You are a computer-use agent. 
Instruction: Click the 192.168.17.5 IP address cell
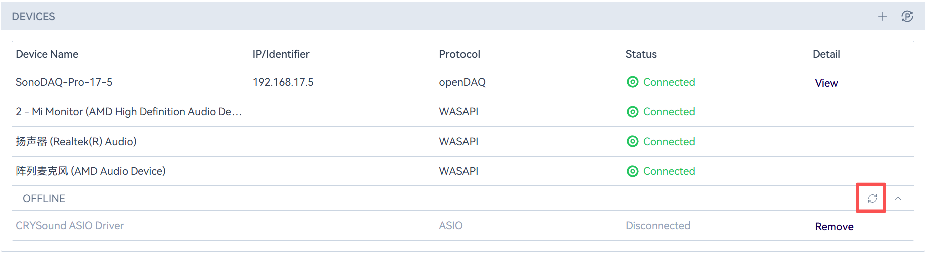283,82
